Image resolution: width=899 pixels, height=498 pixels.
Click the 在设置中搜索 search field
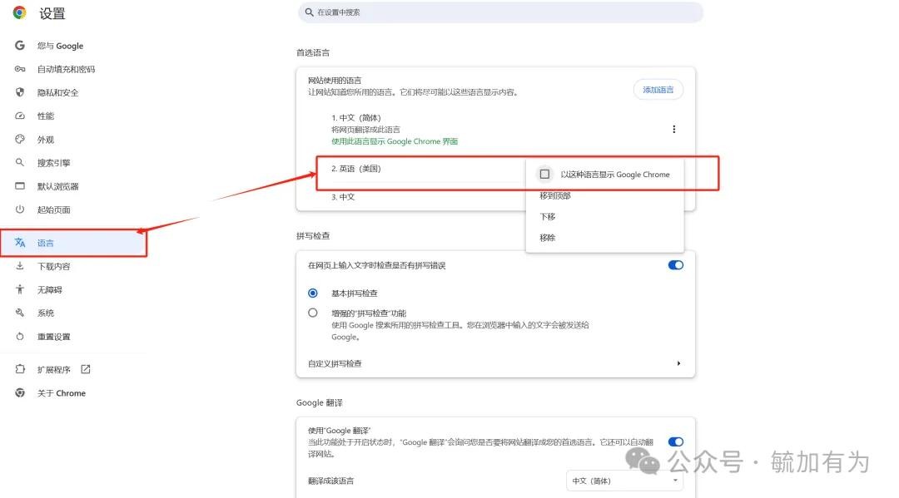499,12
